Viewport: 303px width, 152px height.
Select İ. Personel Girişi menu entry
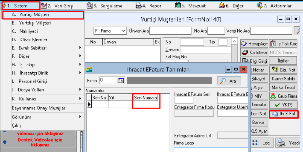coord(42,81)
